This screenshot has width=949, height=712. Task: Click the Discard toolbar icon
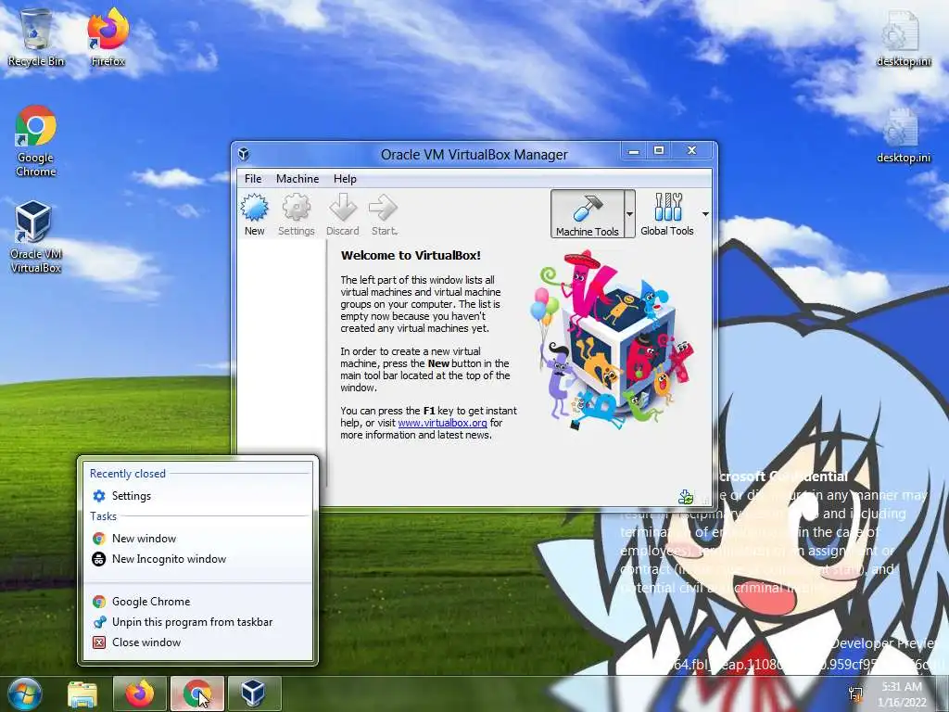tap(343, 214)
